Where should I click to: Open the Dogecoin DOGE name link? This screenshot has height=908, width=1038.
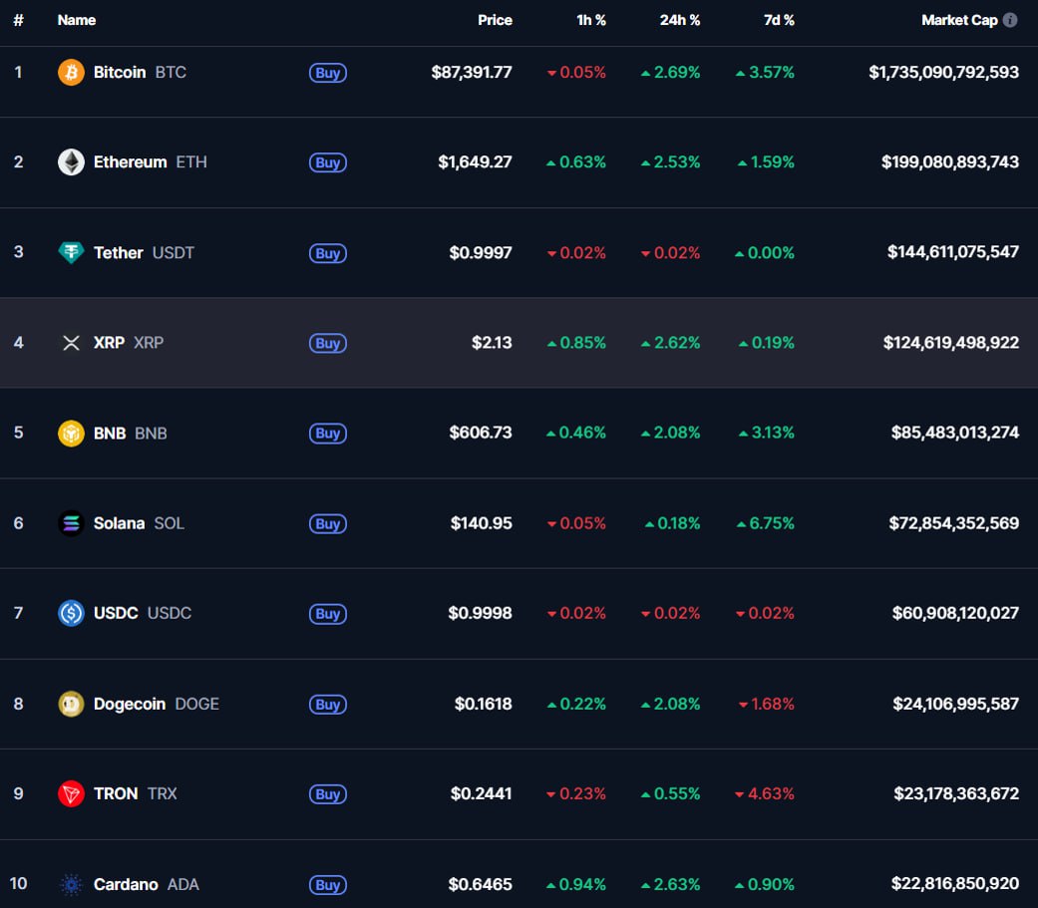(x=157, y=704)
